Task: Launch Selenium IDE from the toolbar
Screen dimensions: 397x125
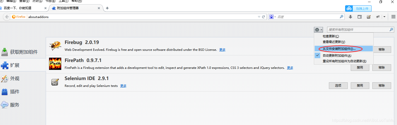Action: pyautogui.click(x=369, y=17)
